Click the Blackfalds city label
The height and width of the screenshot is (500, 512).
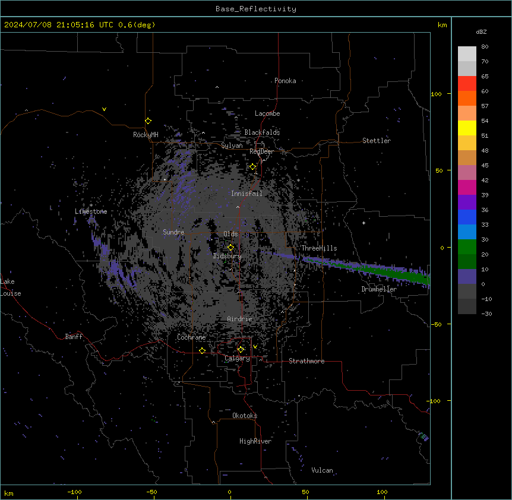[x=262, y=132]
